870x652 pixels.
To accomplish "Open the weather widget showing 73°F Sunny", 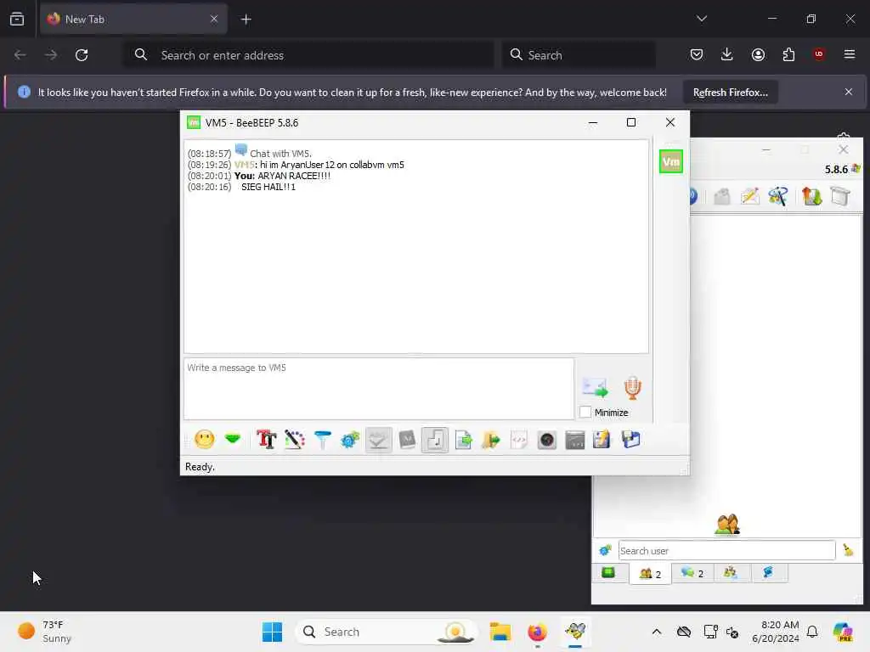I will [x=46, y=632].
